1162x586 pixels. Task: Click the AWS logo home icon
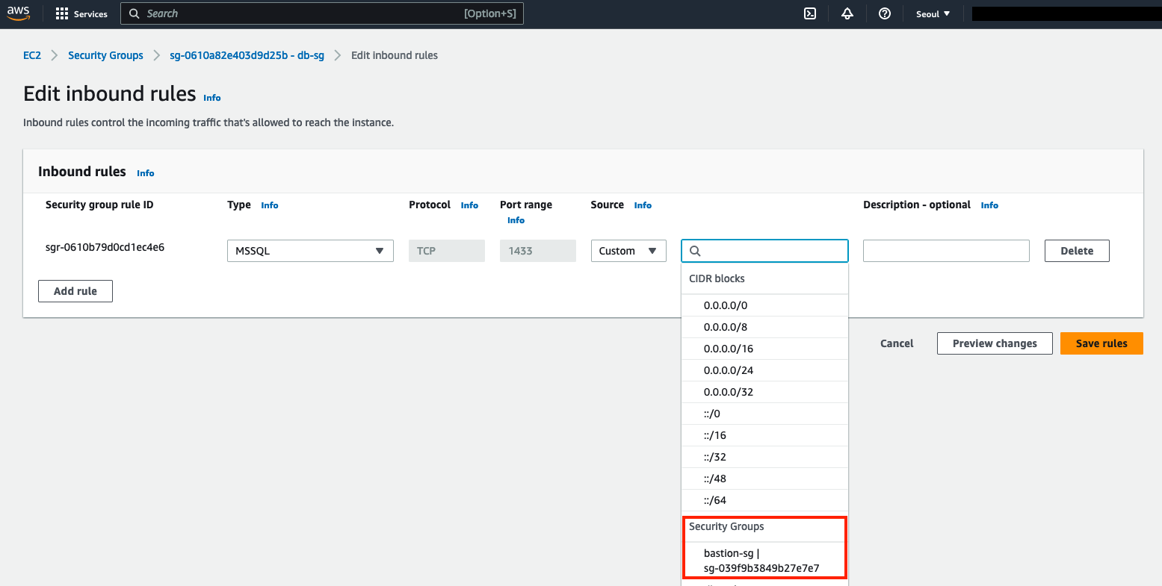pyautogui.click(x=19, y=13)
